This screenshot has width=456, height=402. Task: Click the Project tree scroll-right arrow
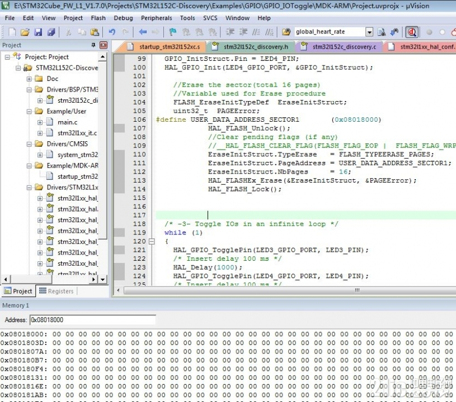click(93, 280)
